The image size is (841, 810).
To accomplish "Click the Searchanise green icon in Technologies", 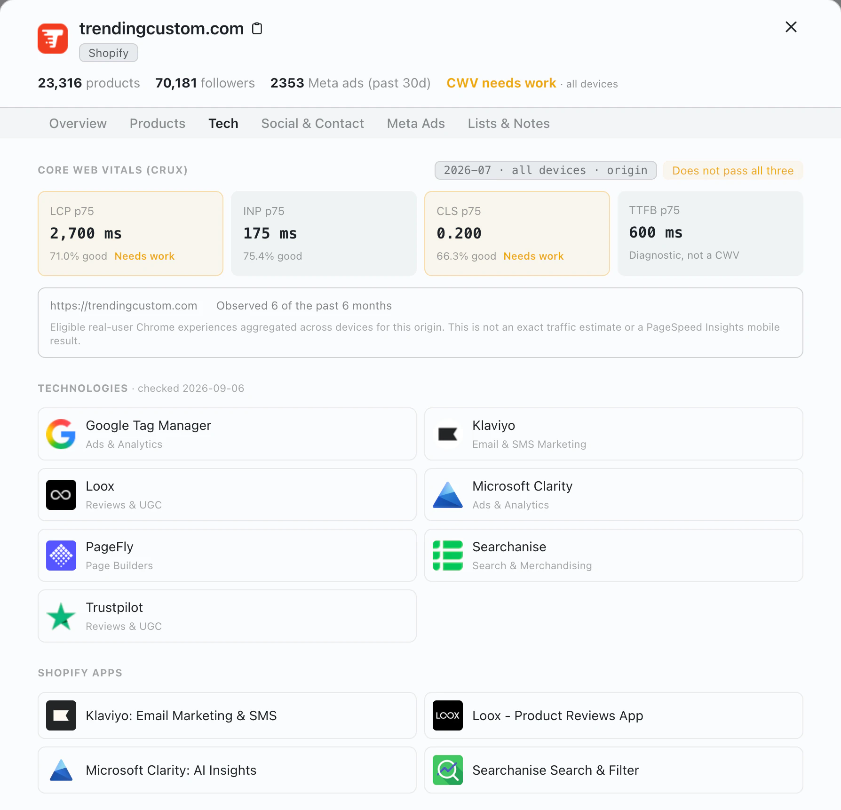I will (448, 555).
